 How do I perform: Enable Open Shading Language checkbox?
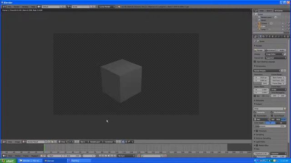[255, 62]
